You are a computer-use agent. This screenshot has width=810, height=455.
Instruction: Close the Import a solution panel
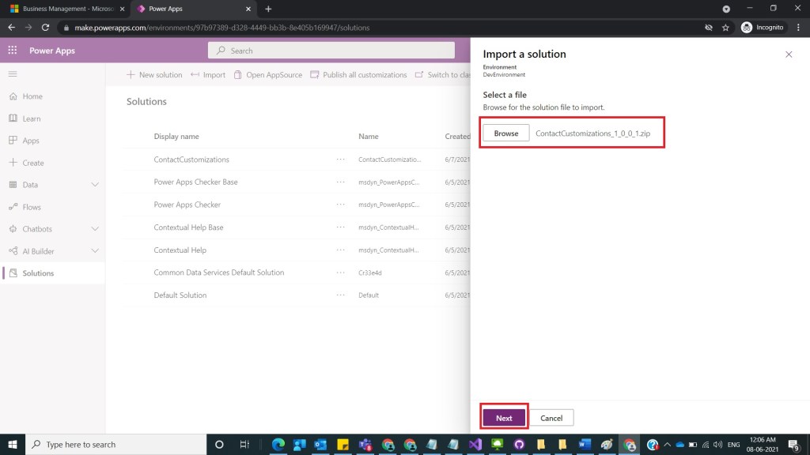(x=788, y=55)
